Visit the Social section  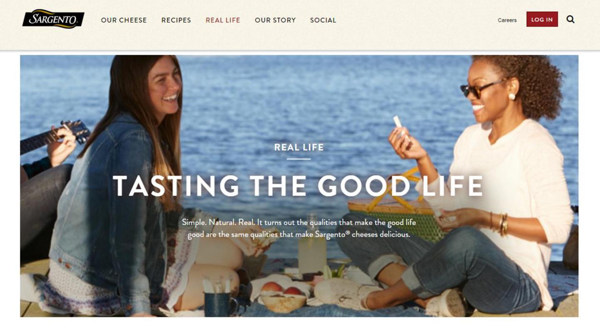[x=323, y=20]
